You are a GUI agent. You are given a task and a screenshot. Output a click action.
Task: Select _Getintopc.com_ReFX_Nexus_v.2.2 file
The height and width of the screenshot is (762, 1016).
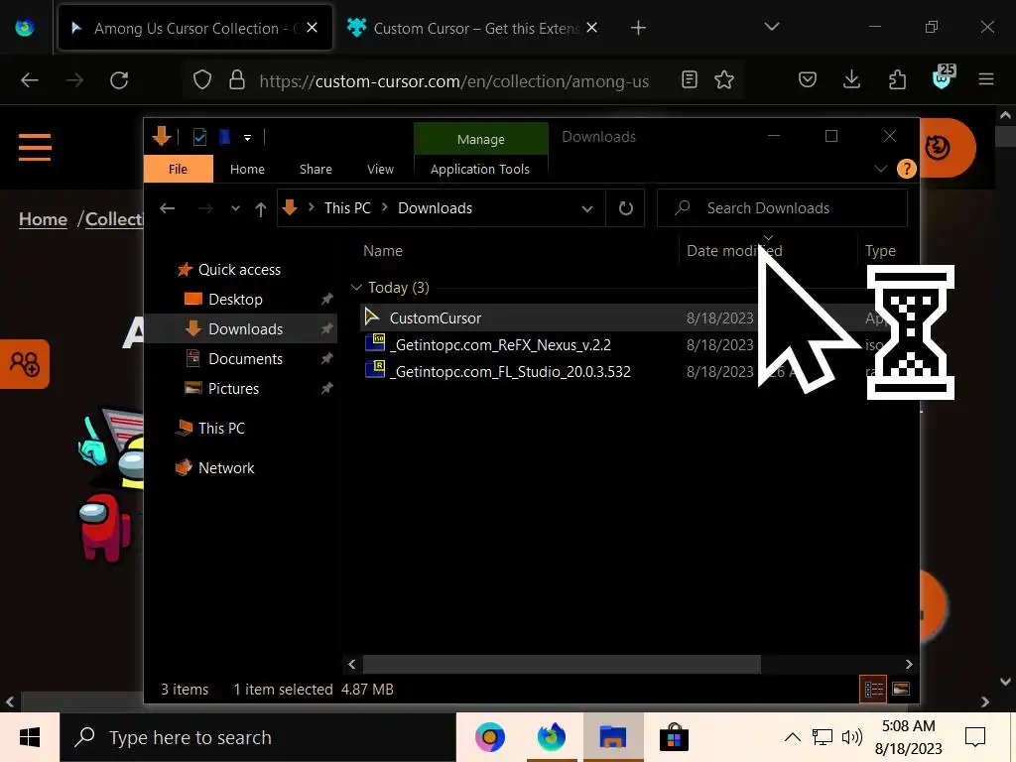(500, 344)
